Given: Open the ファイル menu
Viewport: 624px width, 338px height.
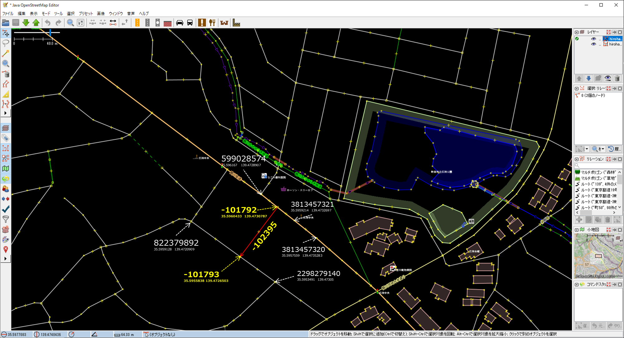Looking at the screenshot, I should pos(8,13).
